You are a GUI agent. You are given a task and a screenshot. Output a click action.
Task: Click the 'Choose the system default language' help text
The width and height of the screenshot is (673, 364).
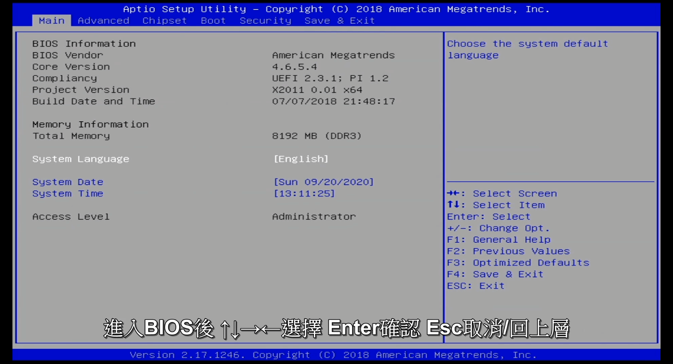(x=527, y=49)
